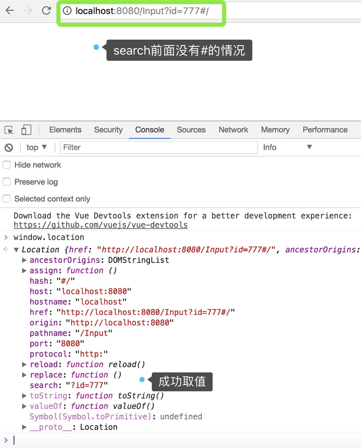The image size is (361, 448).
Task: Check the Preserve log option
Action: coord(6,182)
